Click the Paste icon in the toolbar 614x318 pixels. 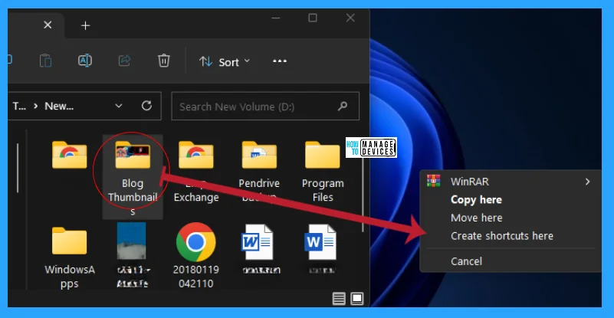click(46, 61)
